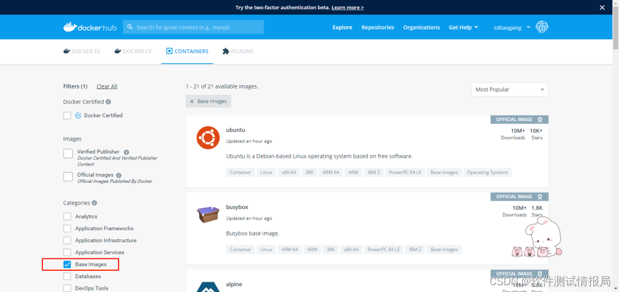Viewport: 619px width, 292px height.
Task: Remove the Base Images filter chip
Action: [209, 101]
